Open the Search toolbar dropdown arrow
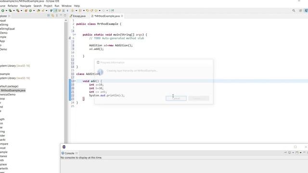This screenshot has width=308, height=173. click(x=47, y=11)
